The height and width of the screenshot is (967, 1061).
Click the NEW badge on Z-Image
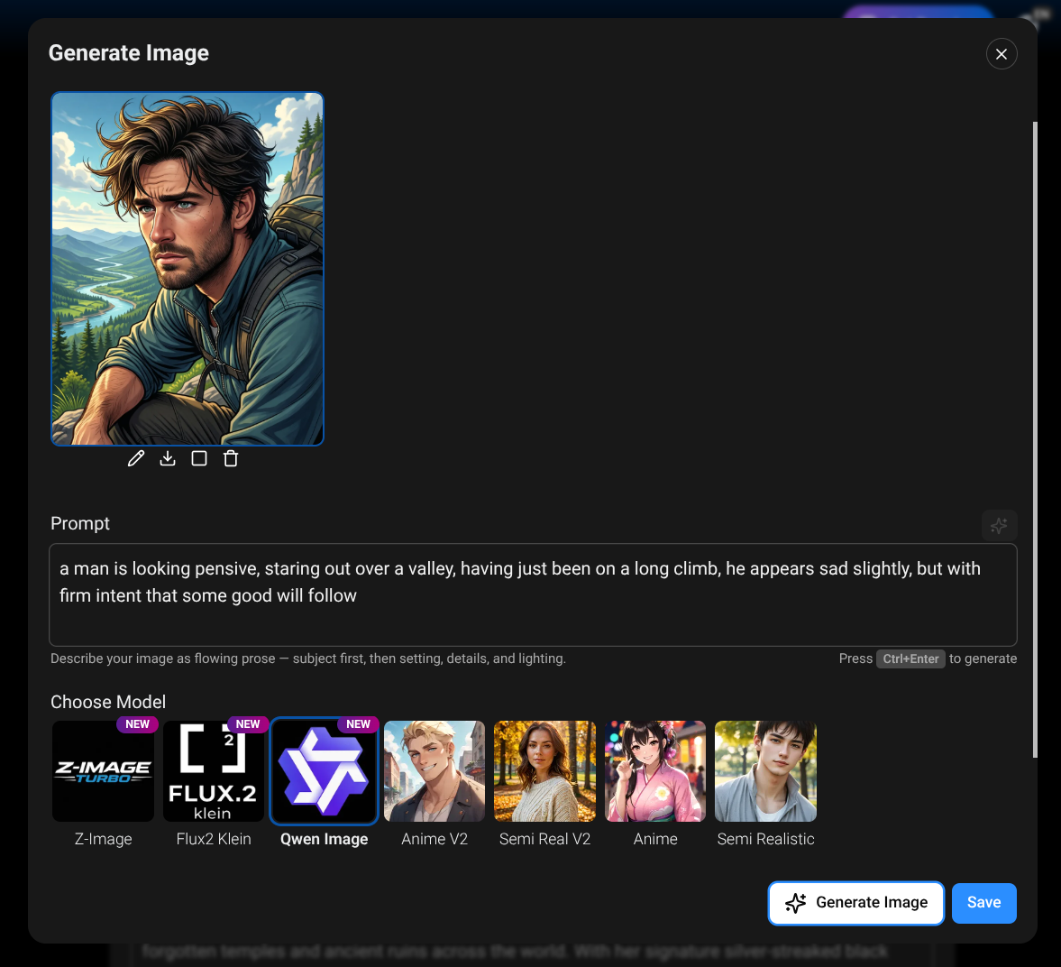[137, 724]
